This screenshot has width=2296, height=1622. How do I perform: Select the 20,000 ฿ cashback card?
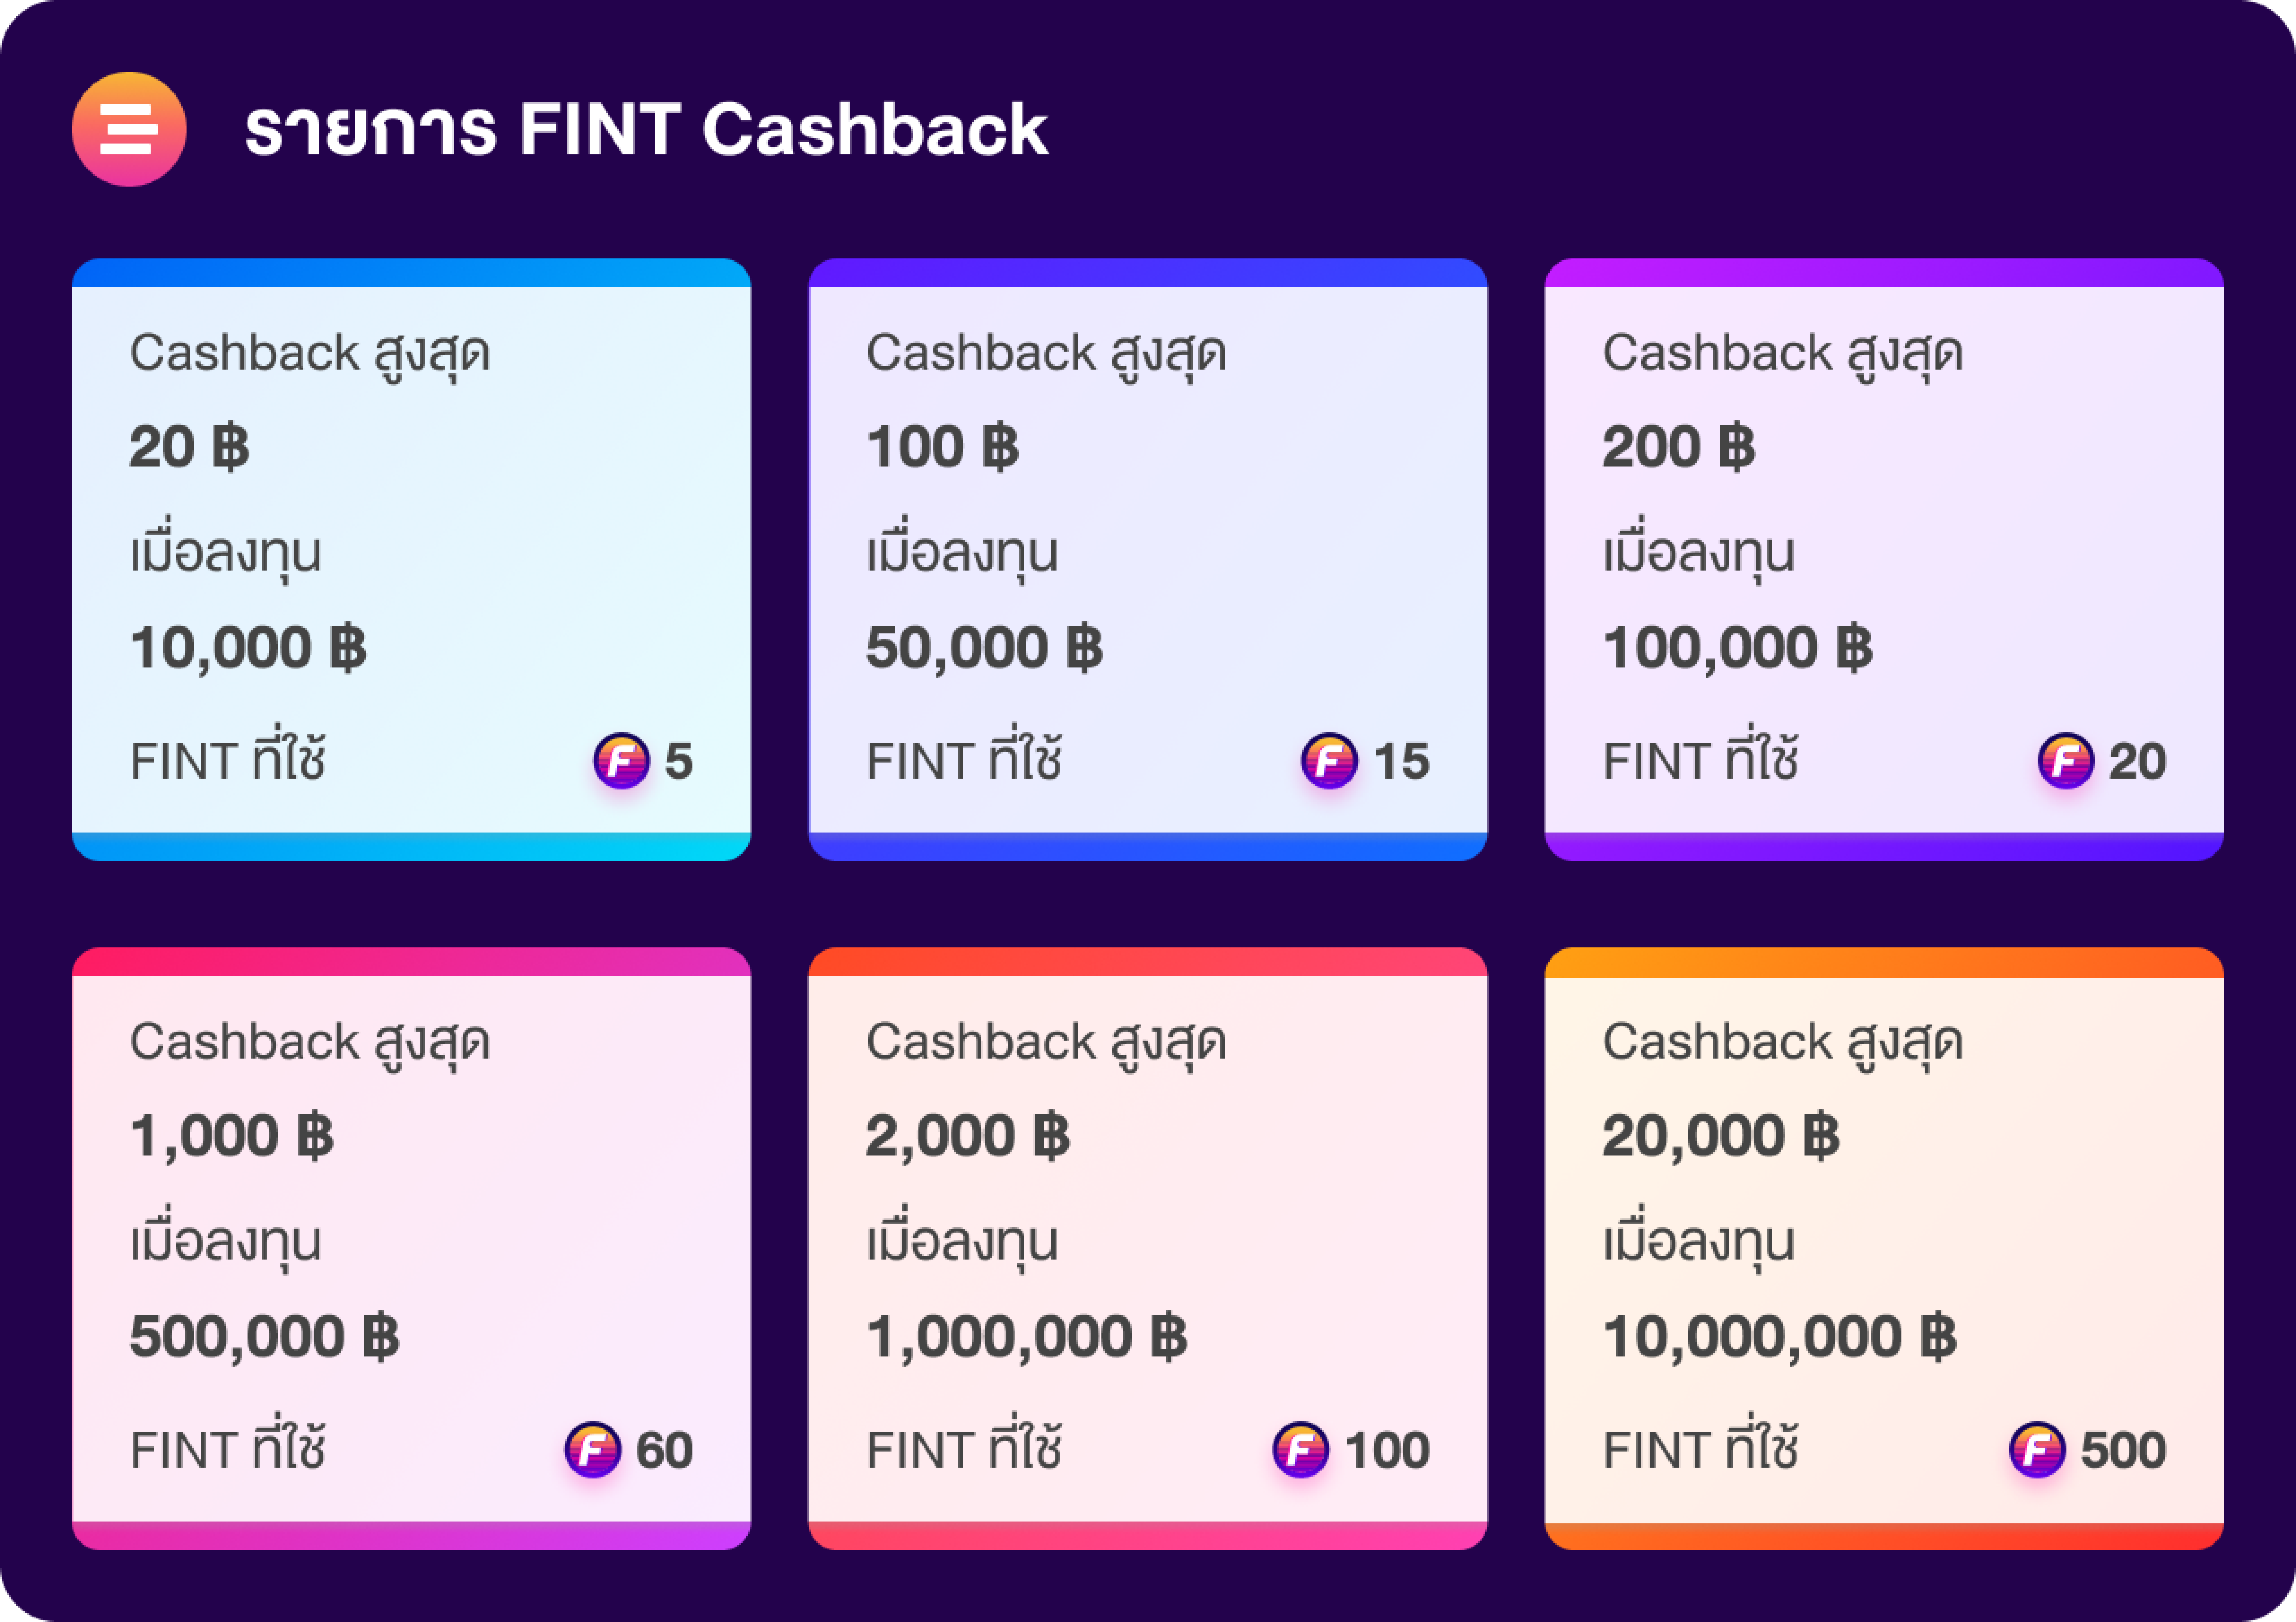[1884, 1249]
